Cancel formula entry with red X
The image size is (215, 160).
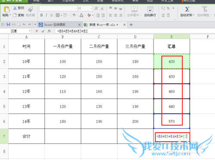pyautogui.click(x=37, y=31)
